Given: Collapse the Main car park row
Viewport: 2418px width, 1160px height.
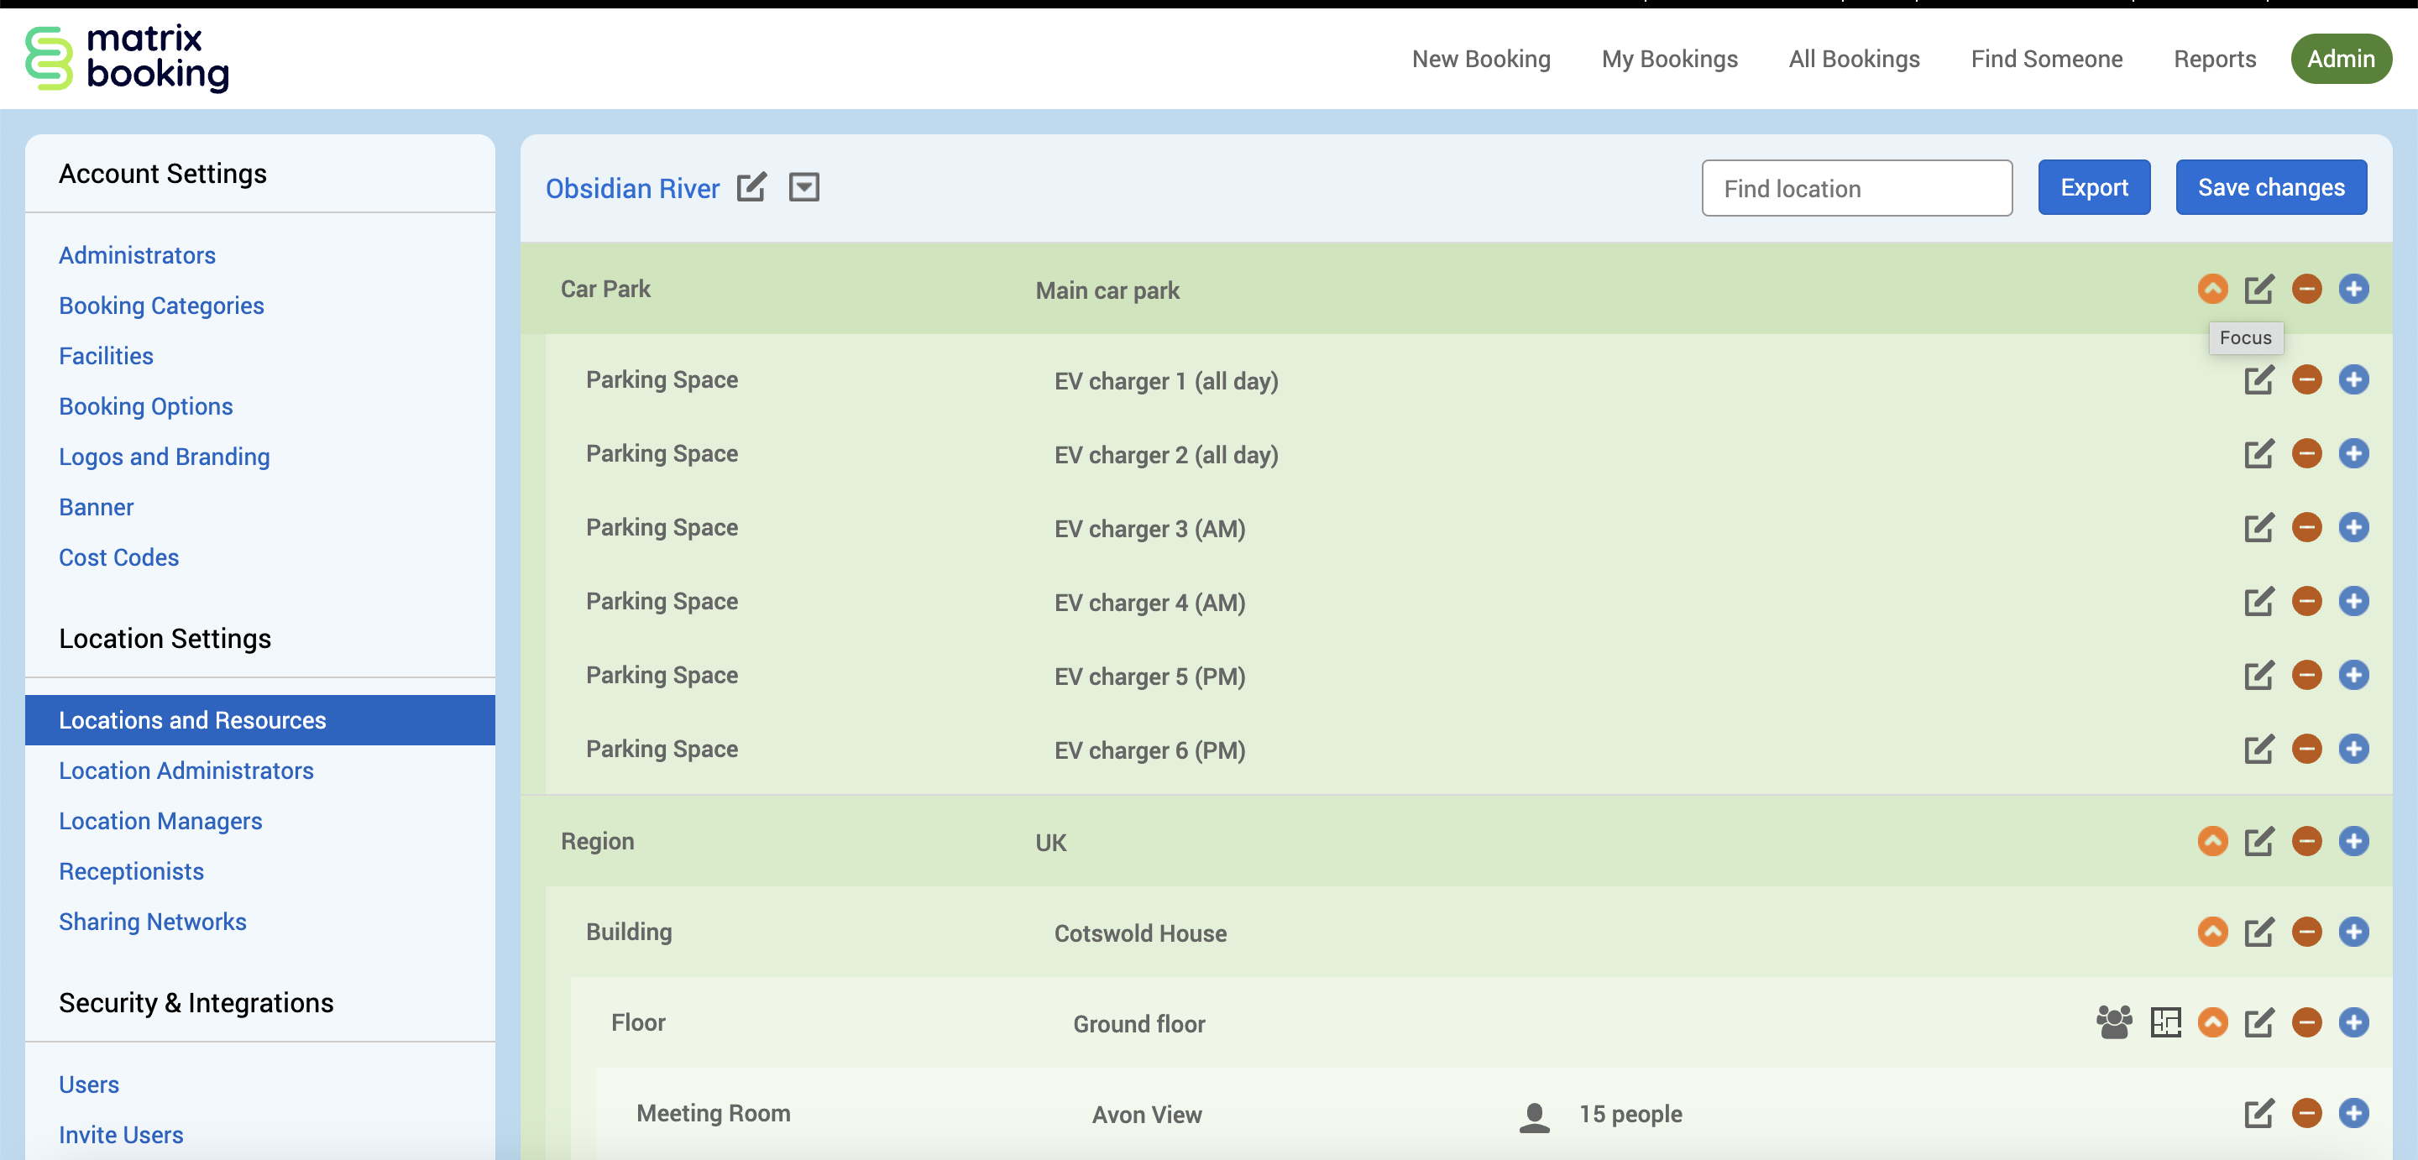Looking at the screenshot, I should point(2211,289).
